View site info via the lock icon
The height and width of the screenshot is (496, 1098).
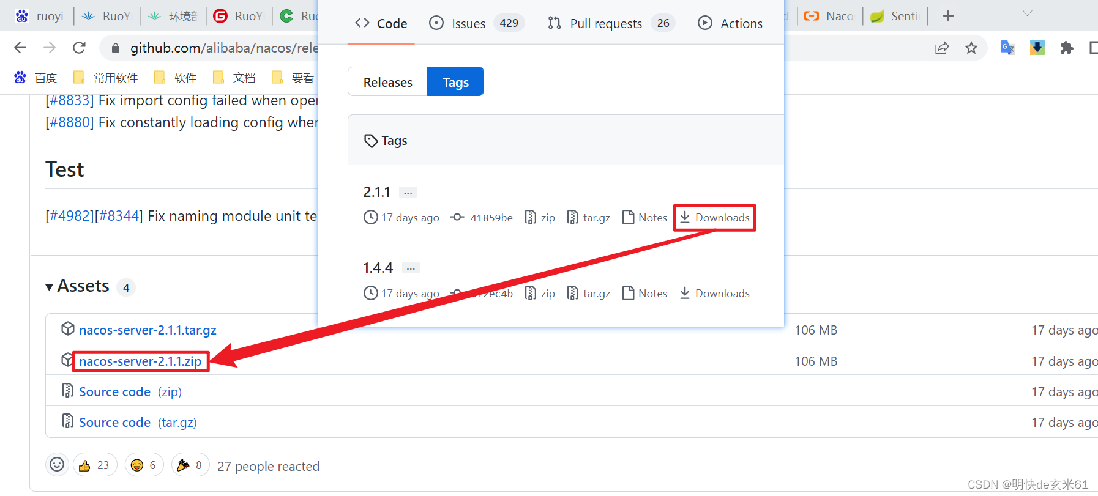115,48
